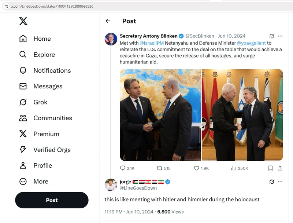Viewport: 293px width, 223px height.
Task: Click reply icon on Blinken's post
Action: point(123,168)
